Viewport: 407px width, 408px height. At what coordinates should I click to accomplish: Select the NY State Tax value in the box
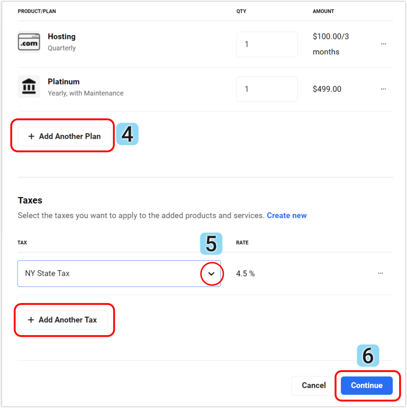[x=47, y=273]
